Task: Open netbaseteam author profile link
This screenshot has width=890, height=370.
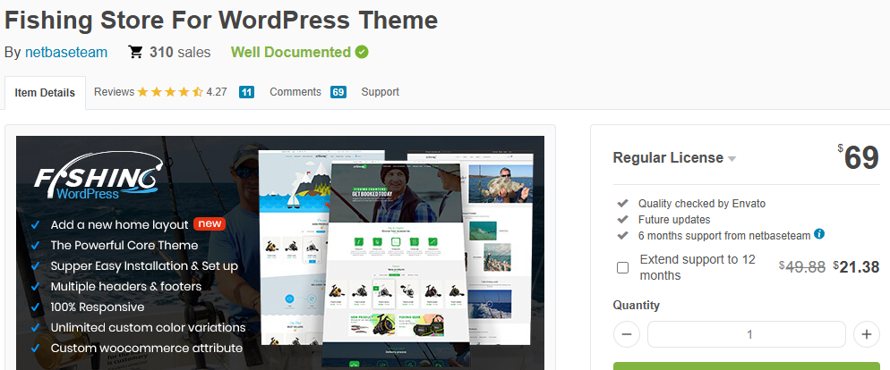Action: click(66, 52)
